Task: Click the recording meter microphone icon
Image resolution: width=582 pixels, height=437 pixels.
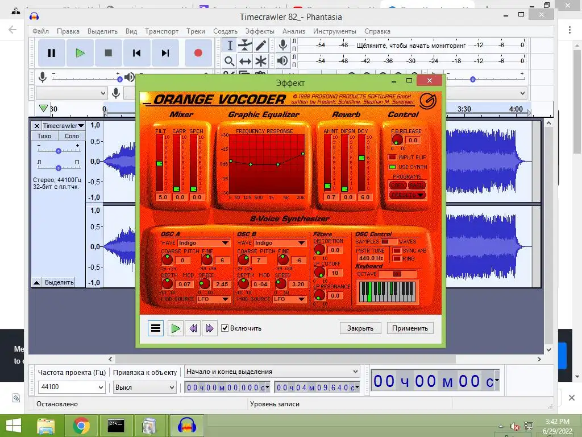Action: (x=283, y=46)
